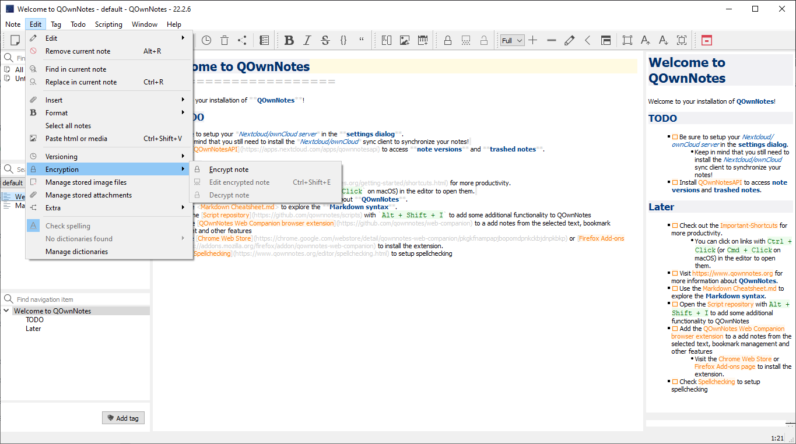This screenshot has width=796, height=444.
Task: Click the pencil edit mode icon
Action: click(x=570, y=40)
